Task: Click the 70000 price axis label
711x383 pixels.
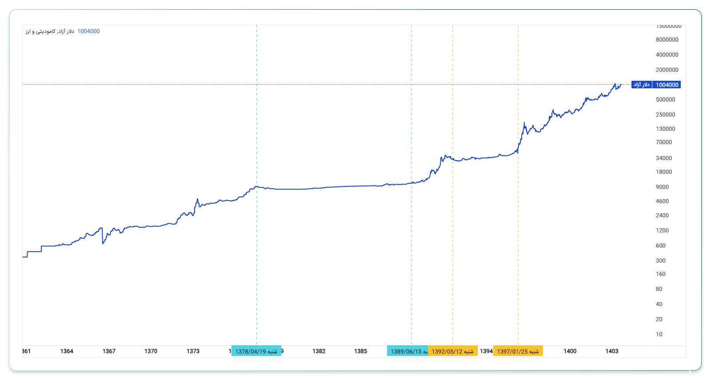Action: [x=664, y=142]
